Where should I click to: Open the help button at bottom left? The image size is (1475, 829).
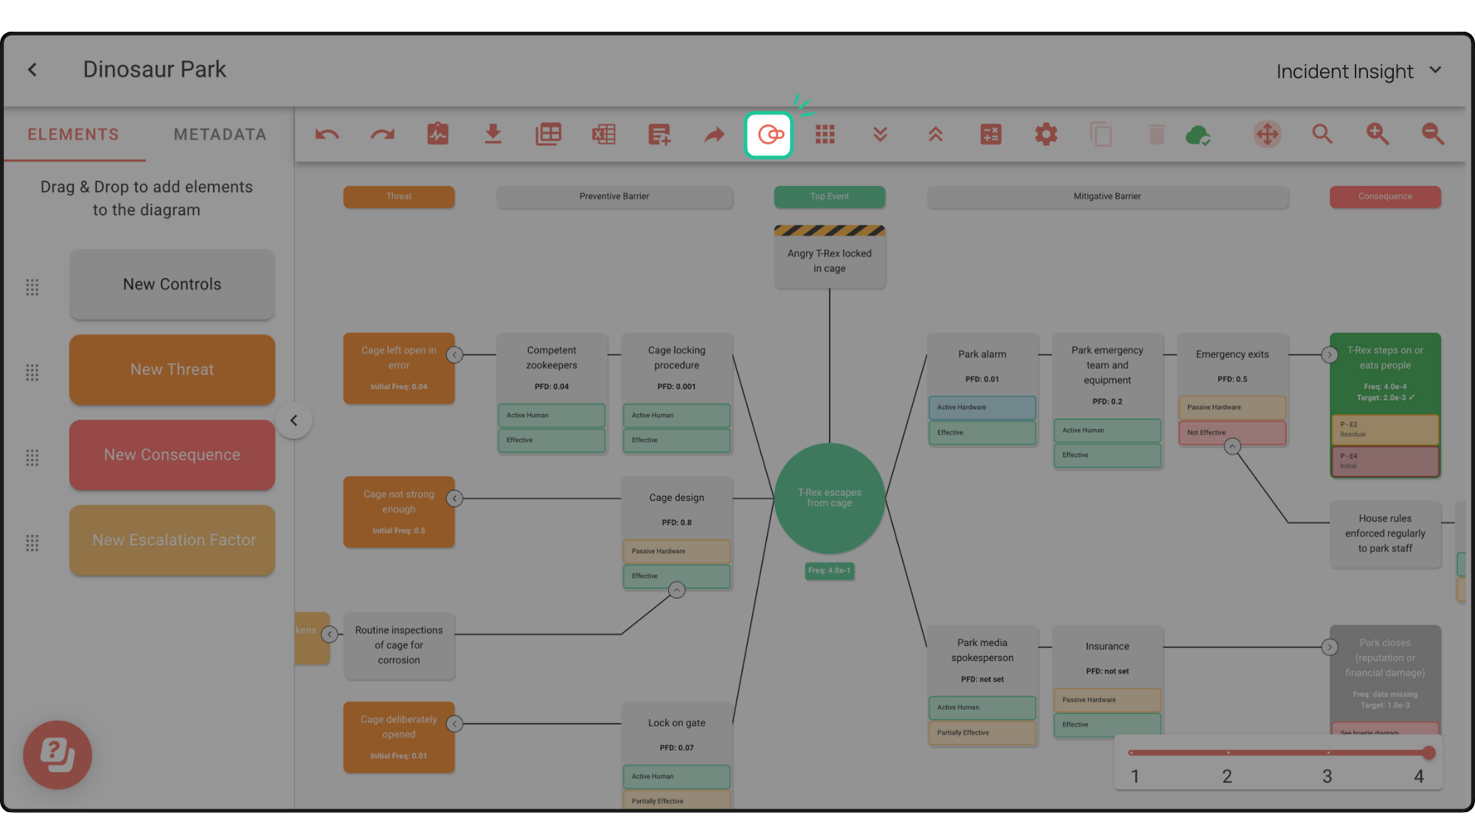[57, 755]
